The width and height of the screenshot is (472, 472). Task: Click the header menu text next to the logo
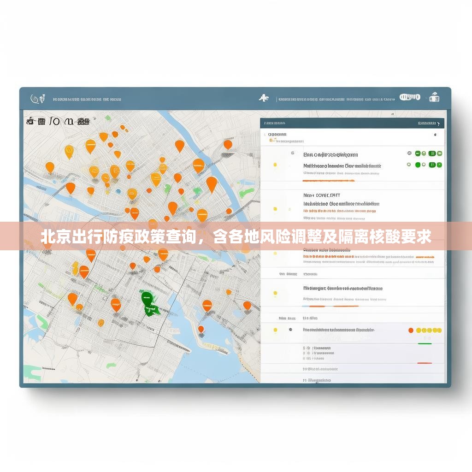[x=87, y=99]
